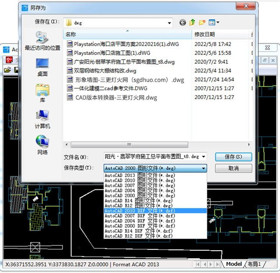Jump to last layout tab arrow
280x273 pixels.
coord(218,264)
